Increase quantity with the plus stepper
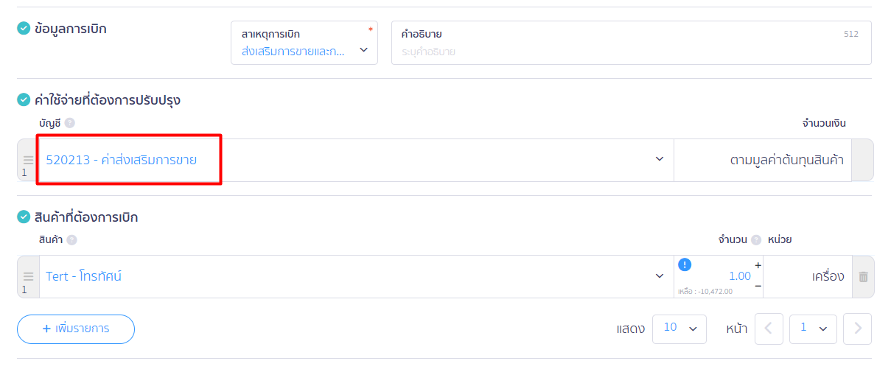The width and height of the screenshot is (891, 372). point(758,265)
